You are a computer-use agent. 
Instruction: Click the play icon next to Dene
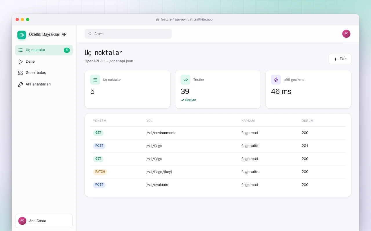click(x=20, y=62)
